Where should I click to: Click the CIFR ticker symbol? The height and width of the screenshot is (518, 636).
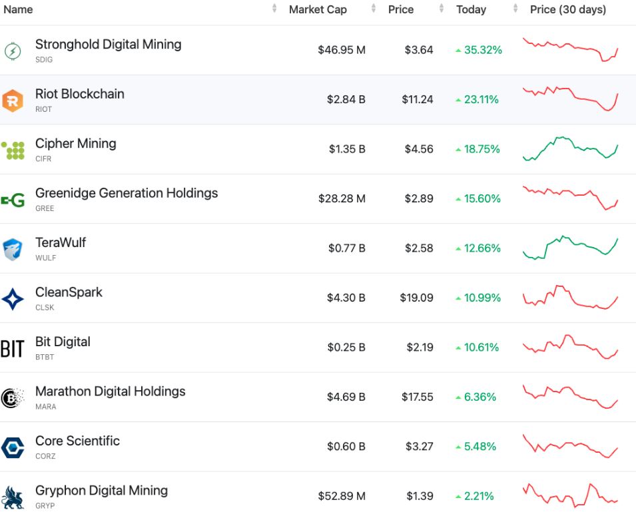(x=43, y=158)
